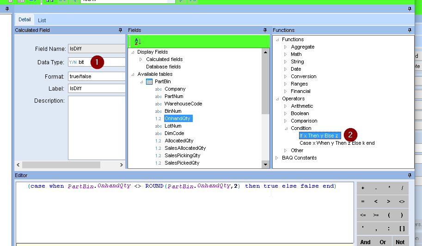Image resolution: width=422 pixels, height=246 pixels.
Task: Expand the Financial functions node
Action: coord(286,92)
